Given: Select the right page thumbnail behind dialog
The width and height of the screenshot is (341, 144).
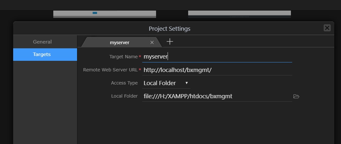Looking at the screenshot, I should tap(240, 14).
